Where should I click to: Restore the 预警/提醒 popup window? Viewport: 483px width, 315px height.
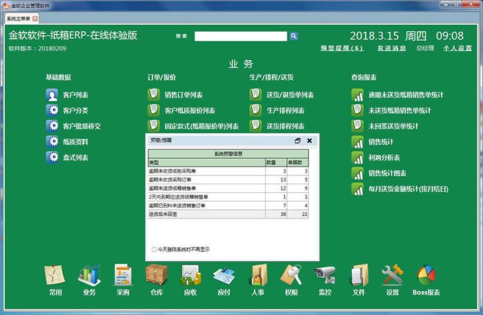point(297,140)
